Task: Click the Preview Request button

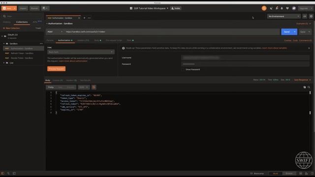Action: [x=56, y=69]
